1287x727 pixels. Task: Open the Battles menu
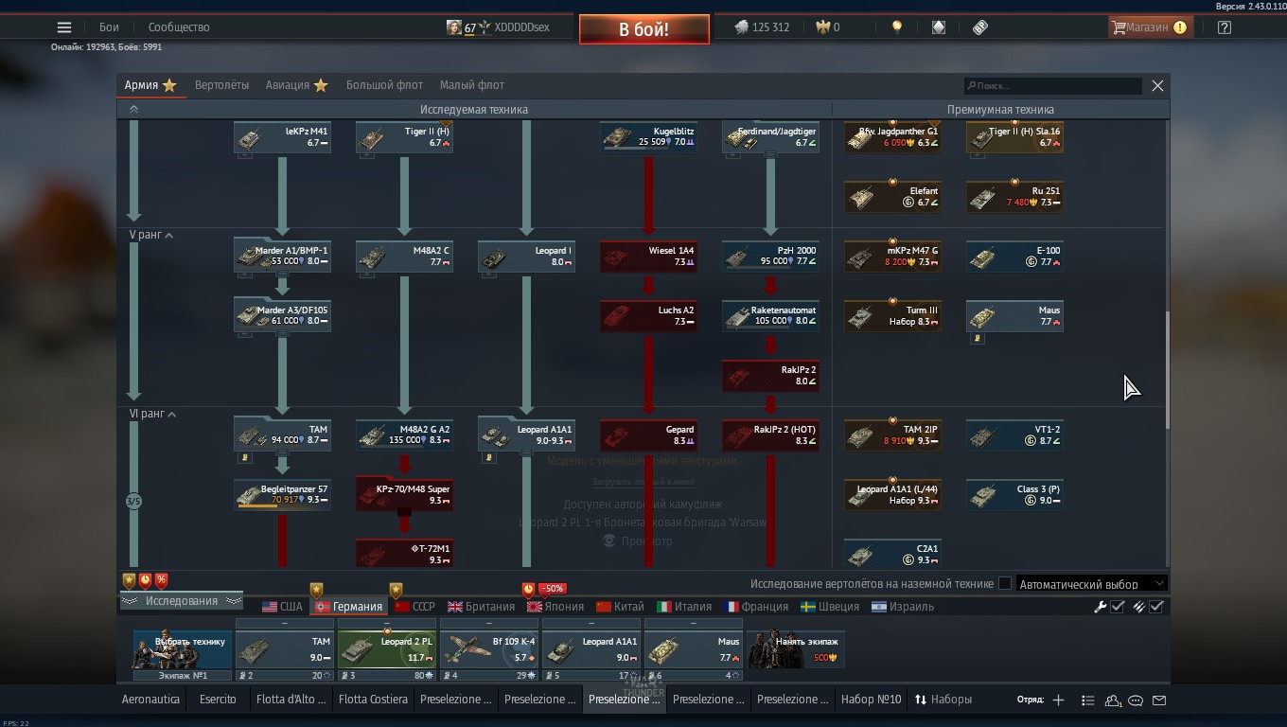[110, 27]
